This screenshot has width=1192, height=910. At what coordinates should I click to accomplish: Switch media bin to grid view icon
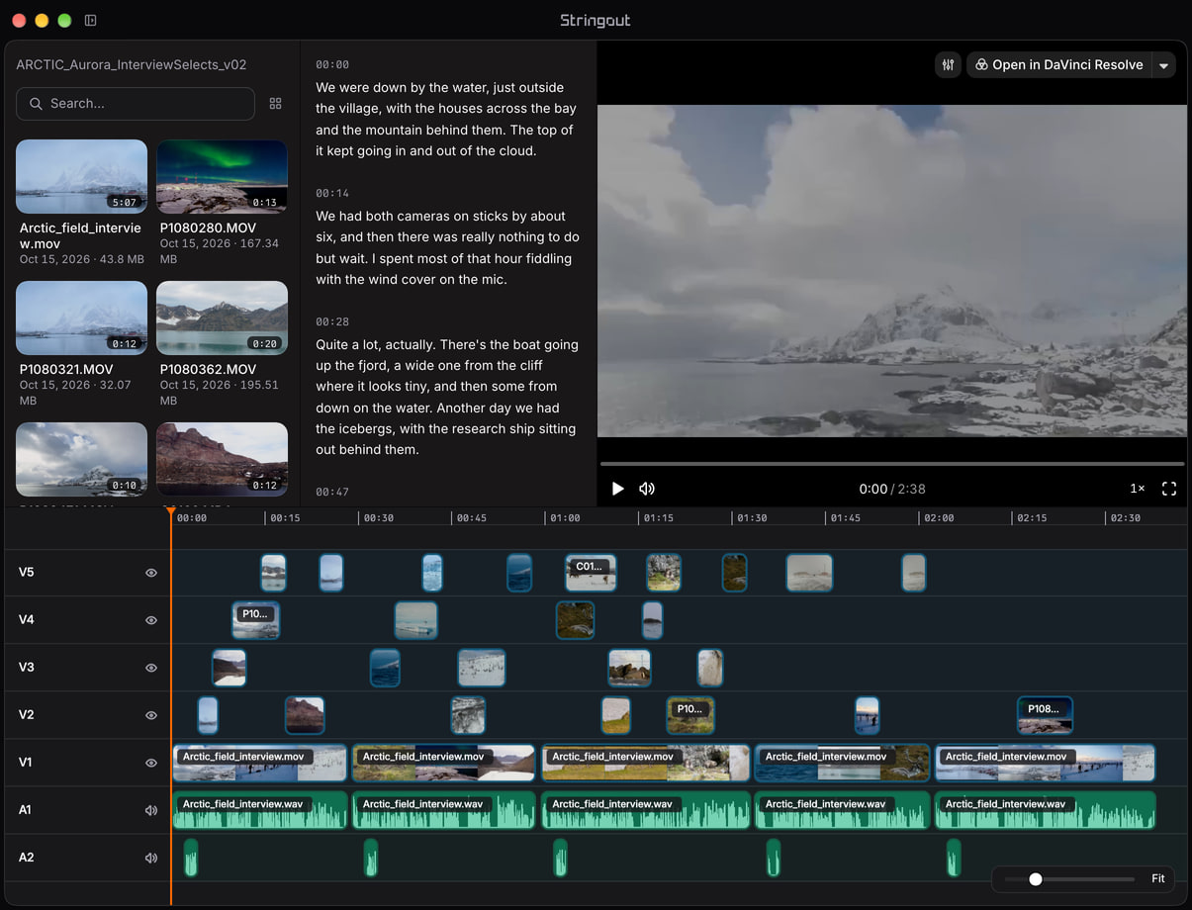[276, 104]
